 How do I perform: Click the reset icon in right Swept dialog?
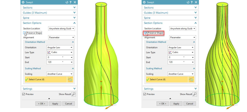[x=188, y=2]
